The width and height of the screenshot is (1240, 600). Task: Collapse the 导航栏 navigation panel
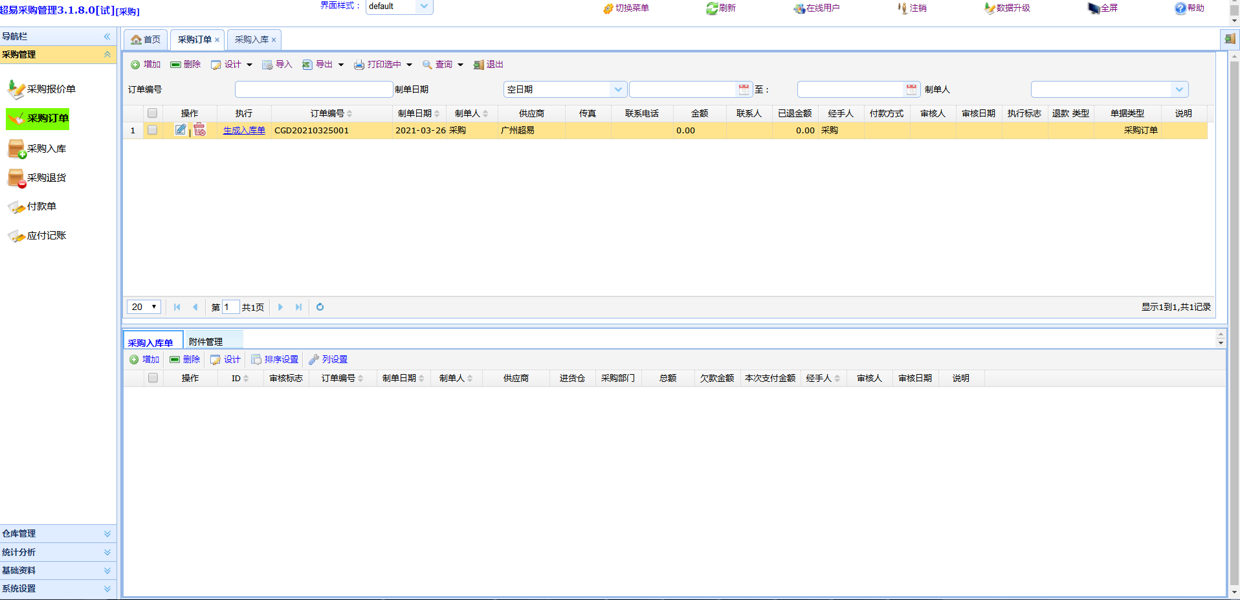click(x=107, y=36)
